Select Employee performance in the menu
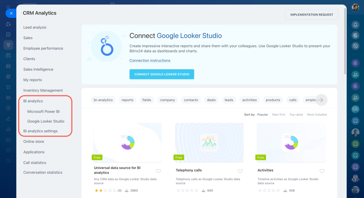Screen dimensions: 364x198 tap(43, 48)
